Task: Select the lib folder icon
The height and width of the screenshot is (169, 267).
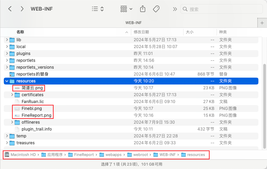Action: coord(12,40)
